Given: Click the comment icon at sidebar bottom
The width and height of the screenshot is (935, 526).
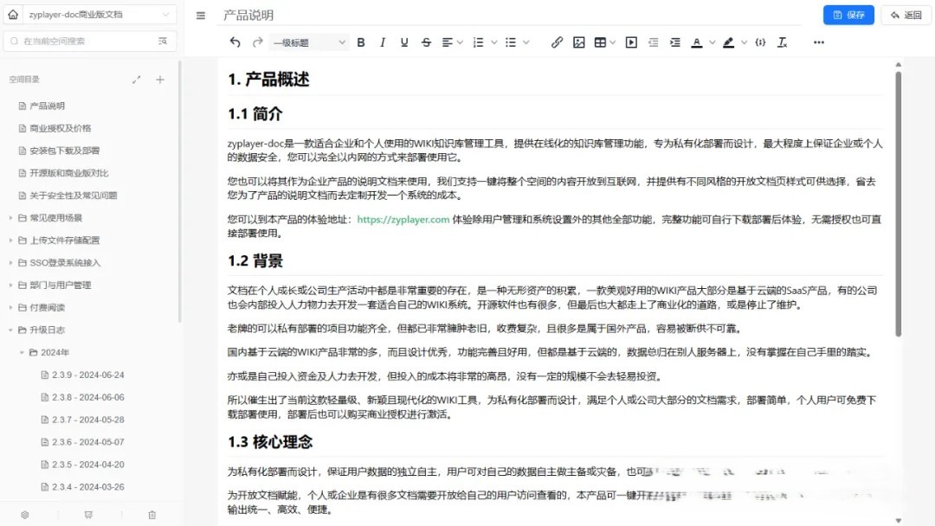Looking at the screenshot, I should (x=88, y=515).
